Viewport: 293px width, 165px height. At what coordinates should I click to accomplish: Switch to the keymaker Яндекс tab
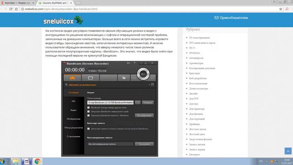[x=18, y=3]
